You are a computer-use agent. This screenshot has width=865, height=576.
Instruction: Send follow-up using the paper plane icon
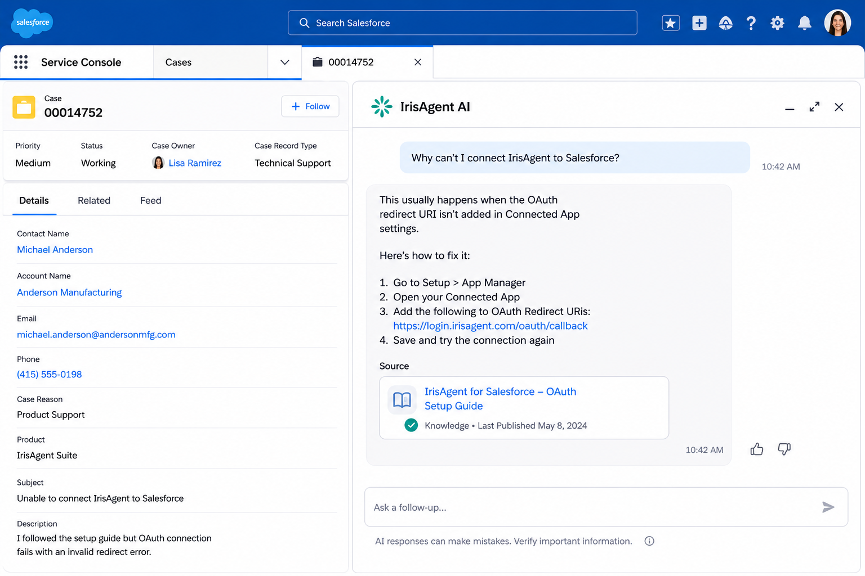point(828,507)
